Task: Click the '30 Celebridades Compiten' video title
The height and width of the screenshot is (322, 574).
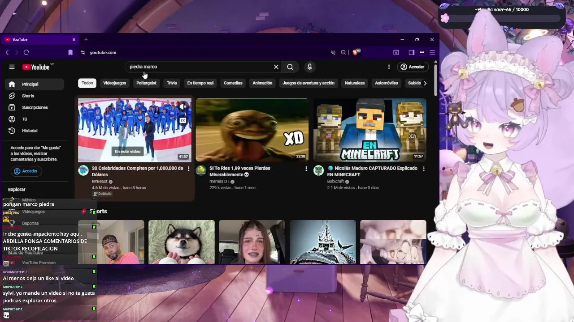Action: pos(137,171)
